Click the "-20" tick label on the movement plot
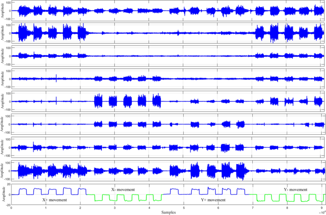The width and height of the screenshot is (326, 215). coord(8,205)
